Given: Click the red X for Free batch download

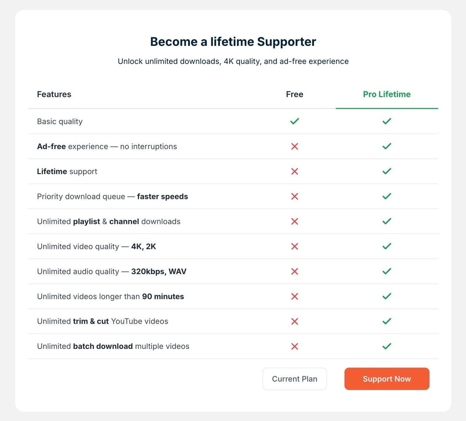Looking at the screenshot, I should click(295, 346).
